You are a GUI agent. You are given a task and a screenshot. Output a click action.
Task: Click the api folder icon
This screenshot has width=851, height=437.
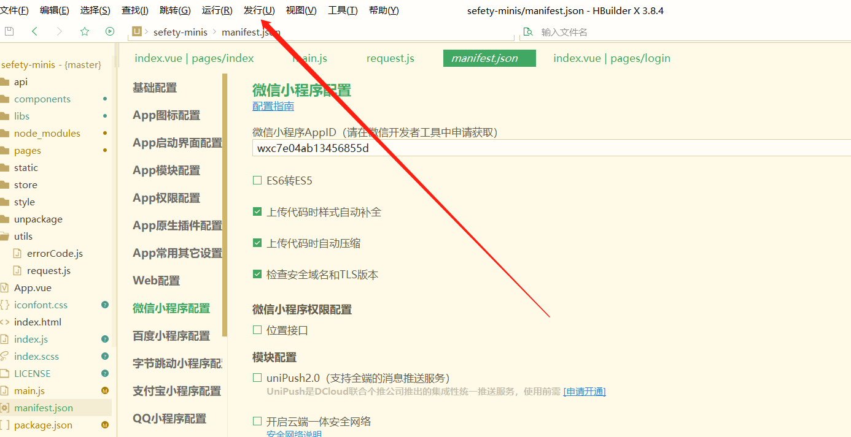pos(4,82)
